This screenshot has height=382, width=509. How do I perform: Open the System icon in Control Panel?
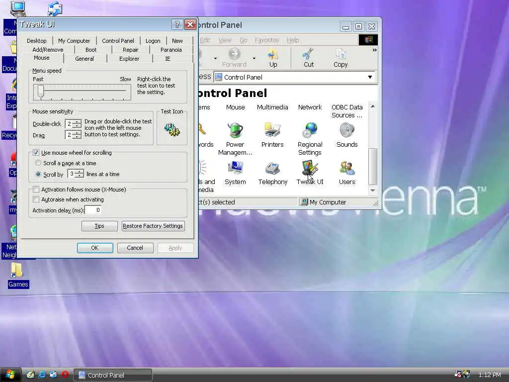tap(235, 168)
